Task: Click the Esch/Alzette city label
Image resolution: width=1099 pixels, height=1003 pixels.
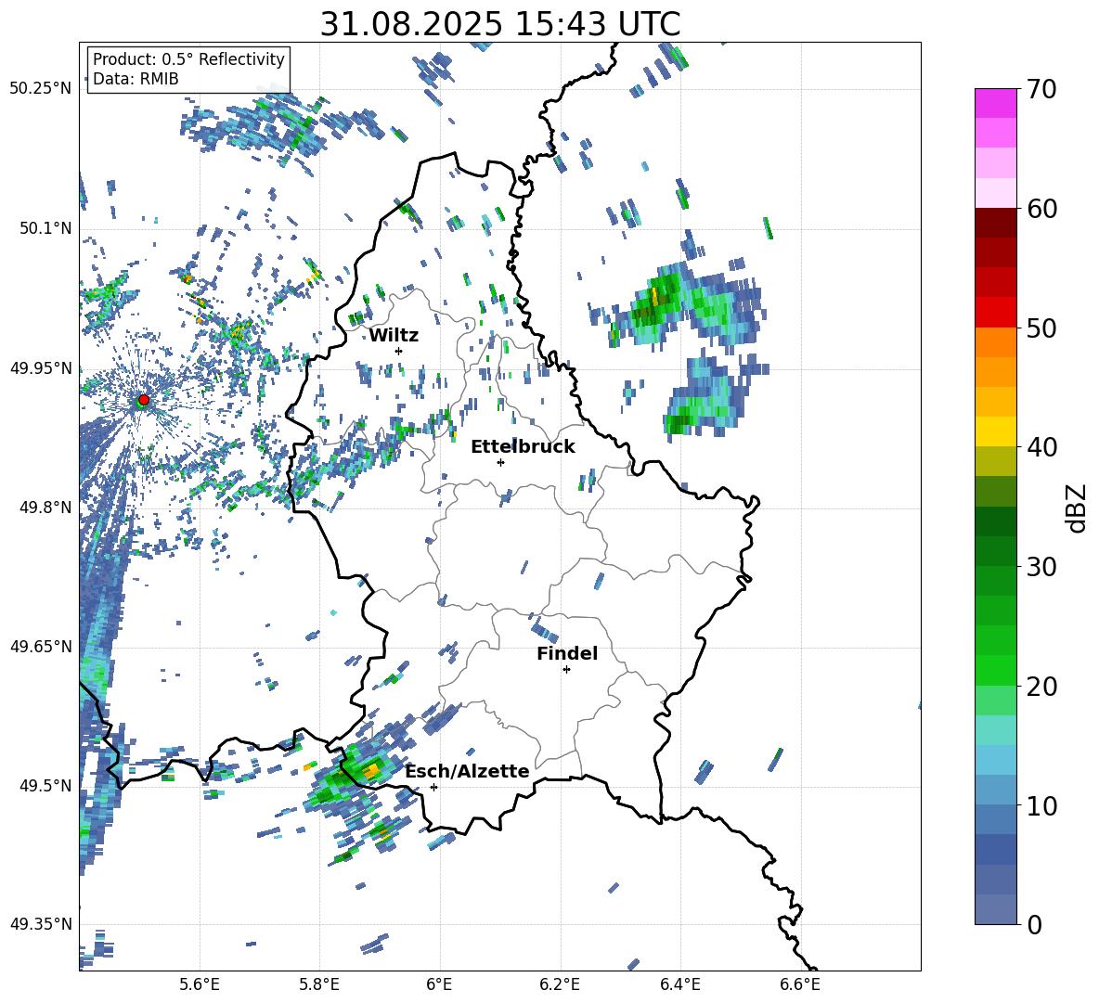Action: (x=468, y=771)
